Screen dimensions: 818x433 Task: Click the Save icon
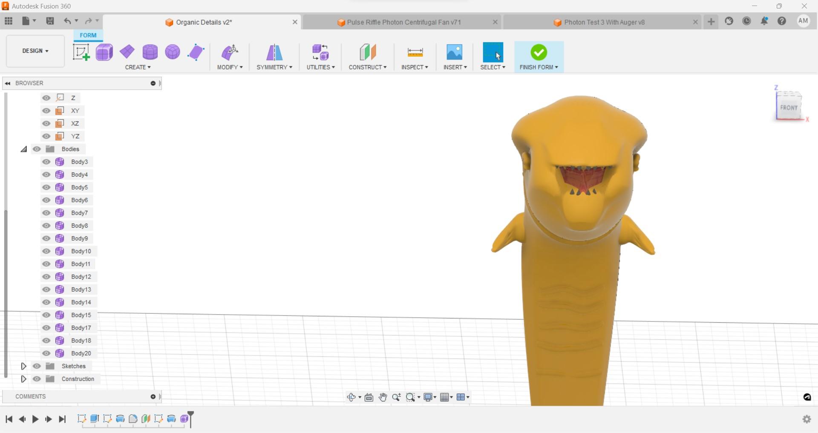coord(50,21)
